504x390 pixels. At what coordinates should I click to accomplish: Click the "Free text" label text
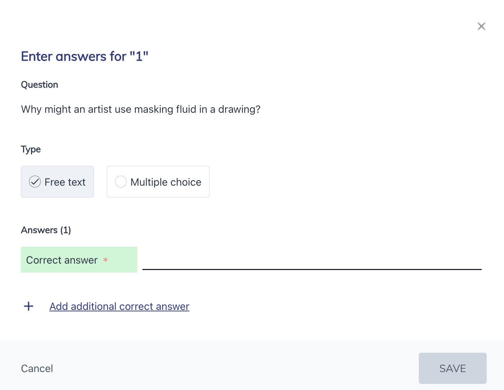(x=65, y=182)
